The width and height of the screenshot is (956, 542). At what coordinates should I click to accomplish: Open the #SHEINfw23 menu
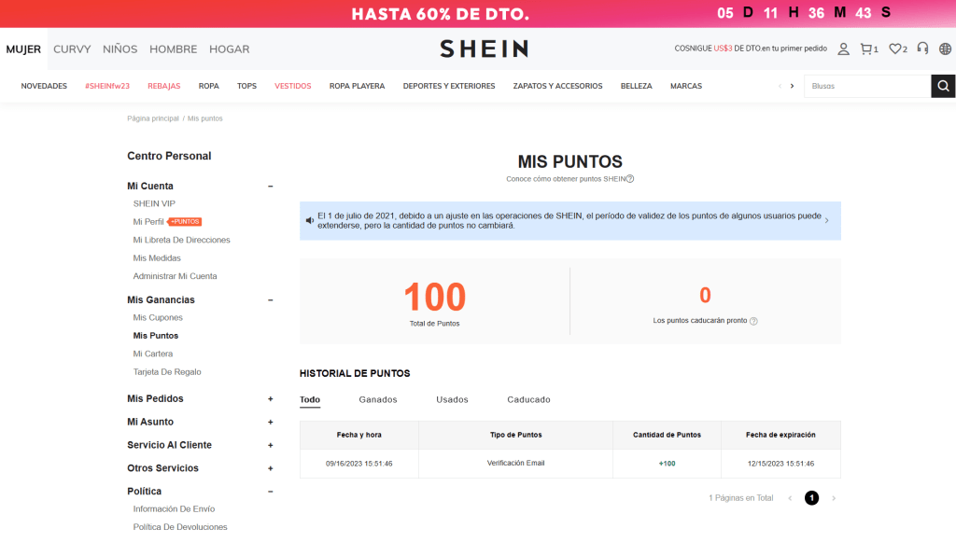pyautogui.click(x=107, y=86)
